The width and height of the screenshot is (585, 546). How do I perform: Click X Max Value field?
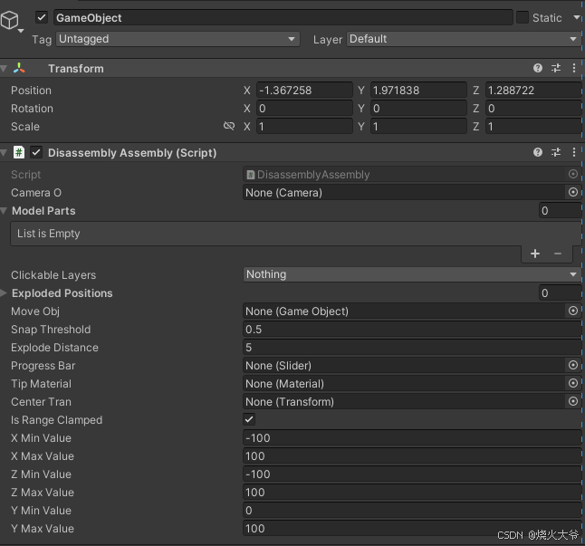coord(412,456)
